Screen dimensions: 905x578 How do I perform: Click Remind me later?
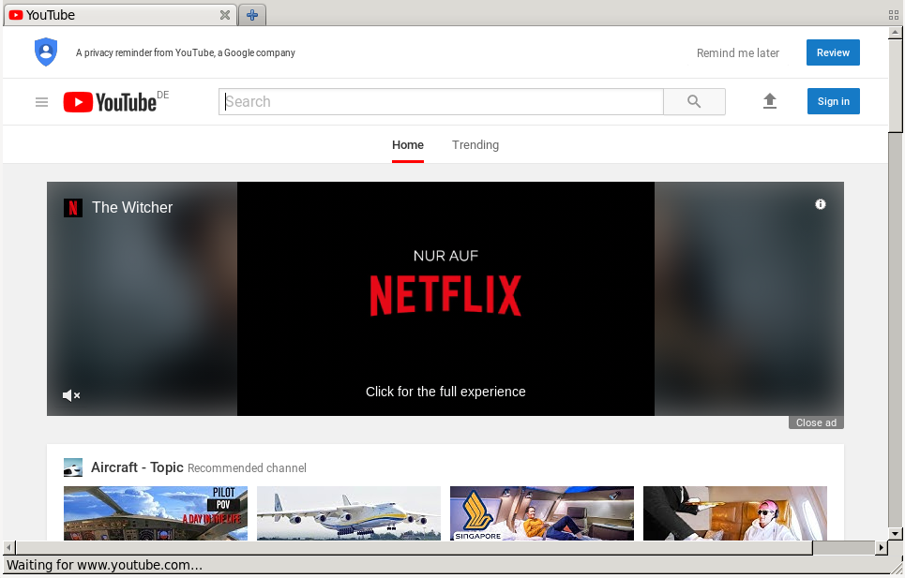click(x=738, y=53)
